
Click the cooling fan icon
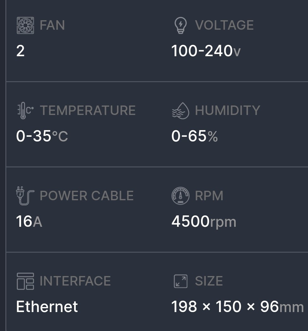click(25, 25)
